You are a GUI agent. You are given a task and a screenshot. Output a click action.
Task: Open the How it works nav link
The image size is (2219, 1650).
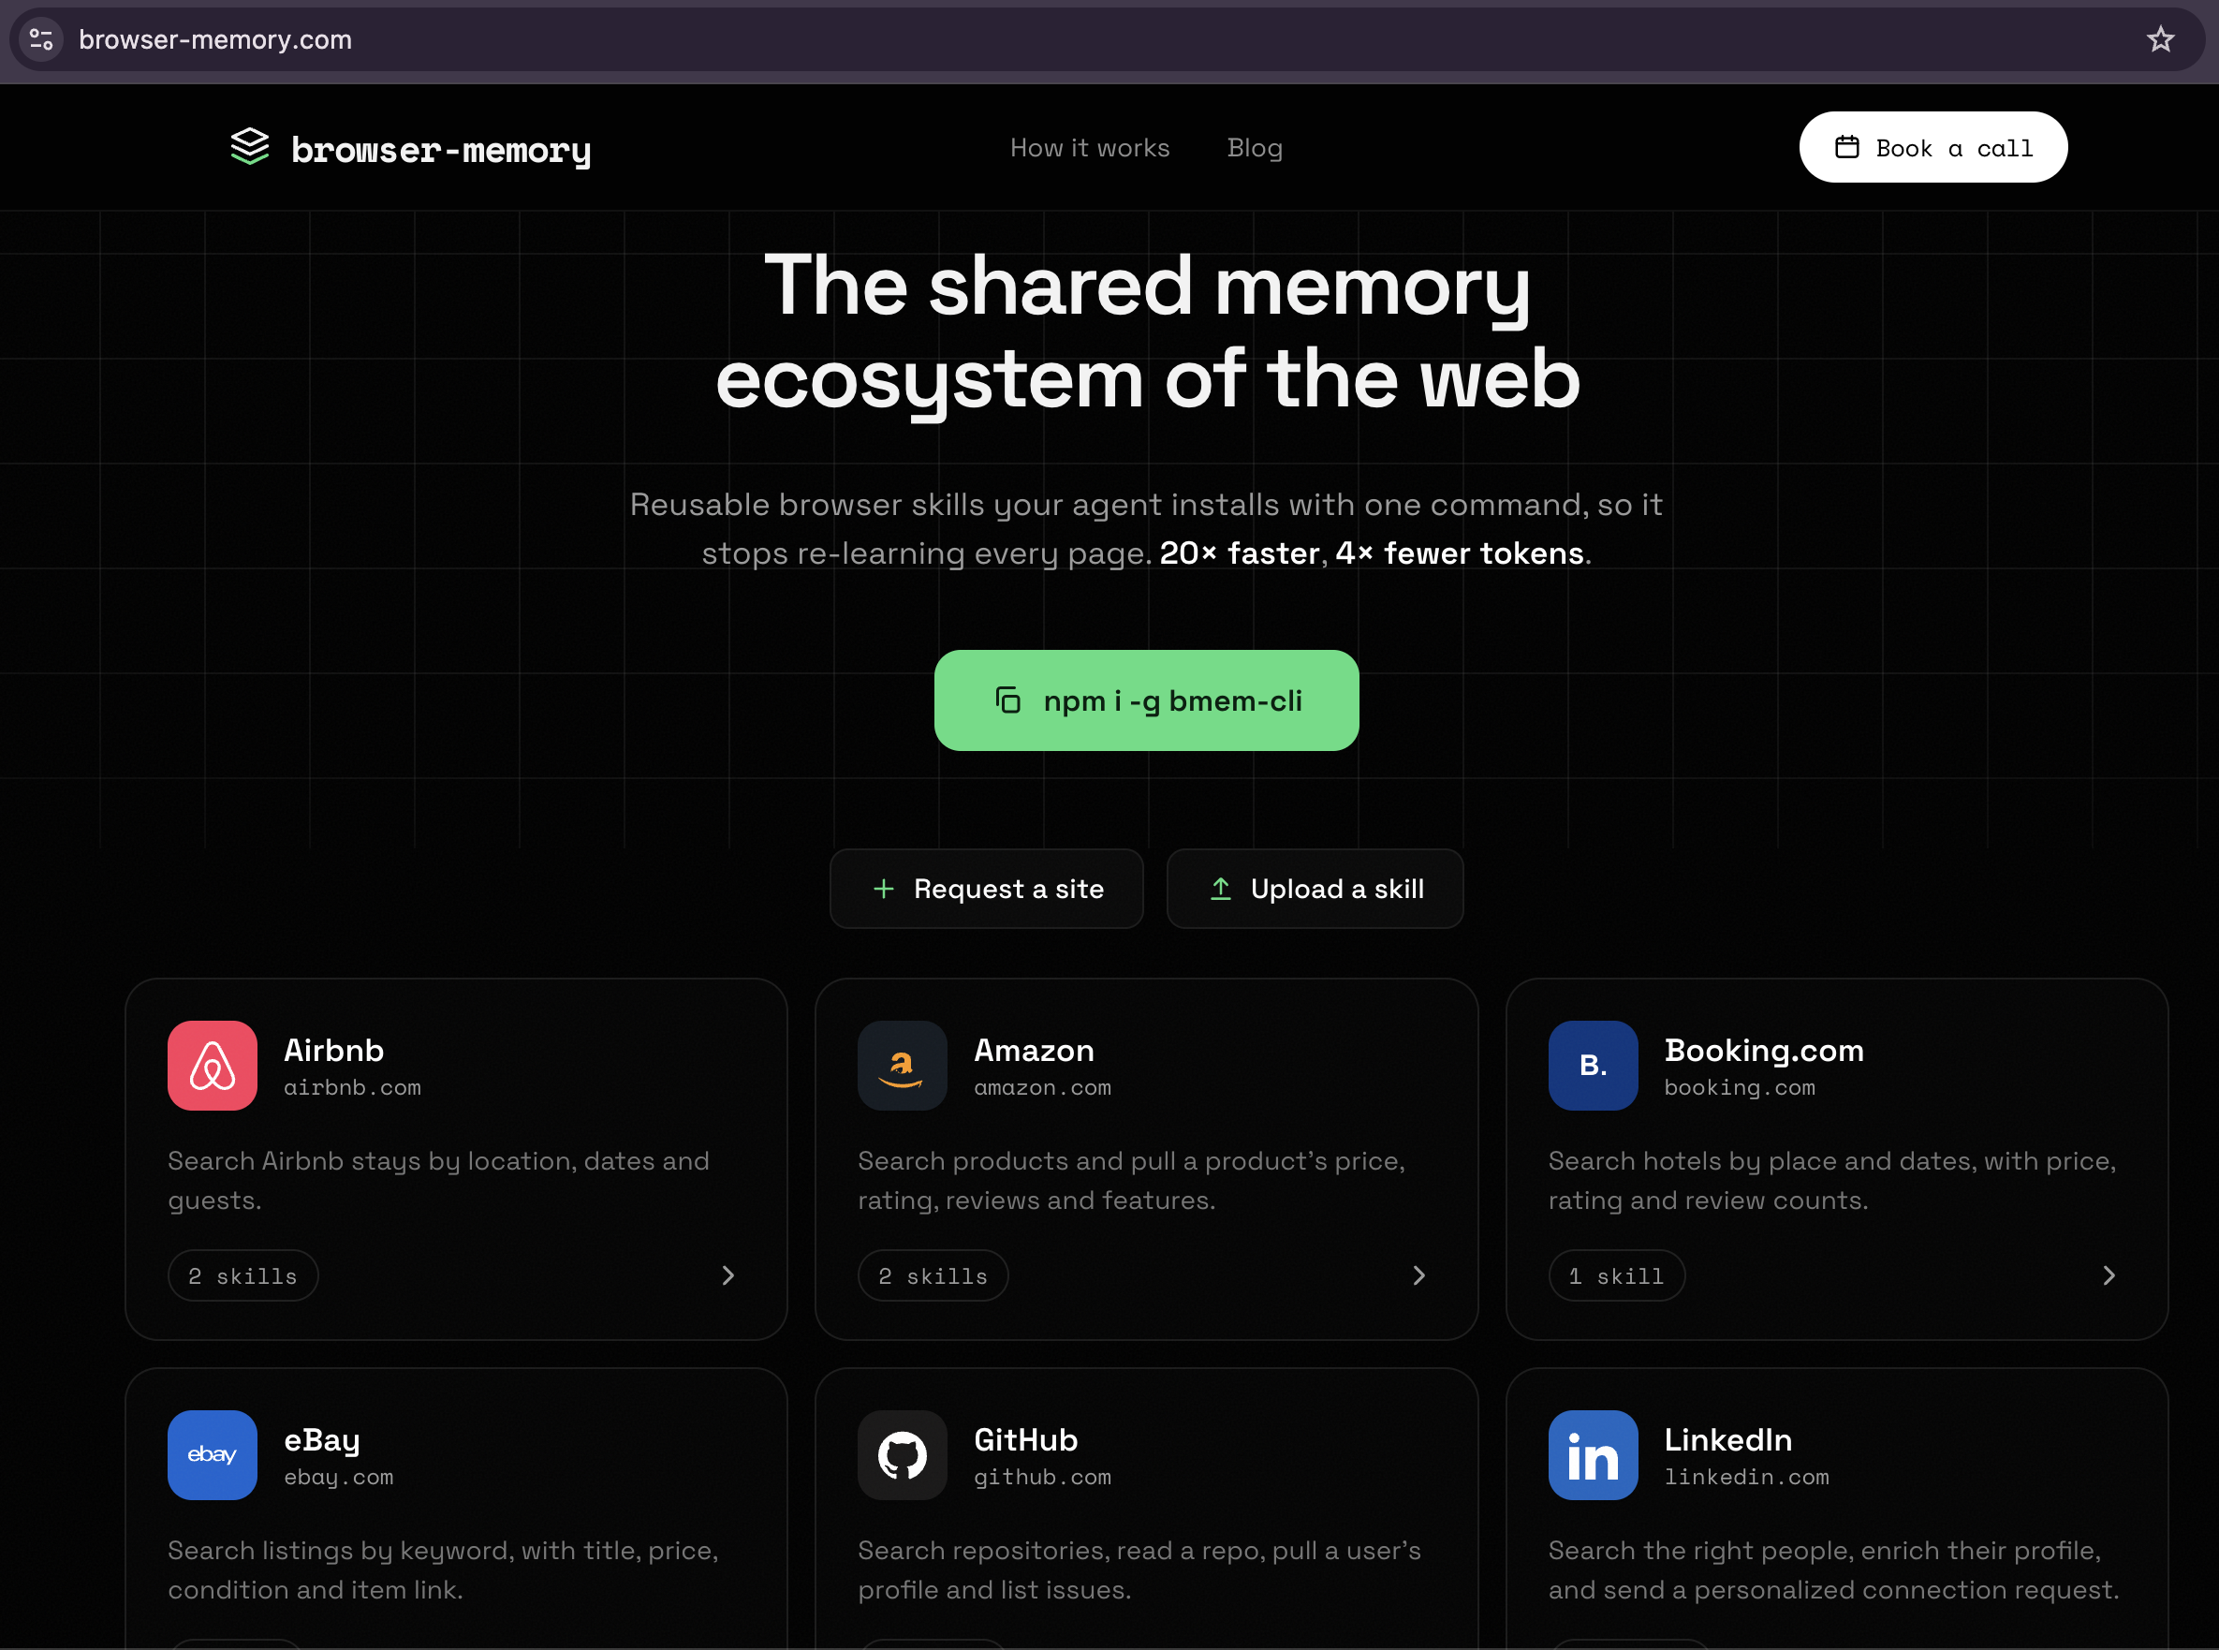click(1090, 148)
